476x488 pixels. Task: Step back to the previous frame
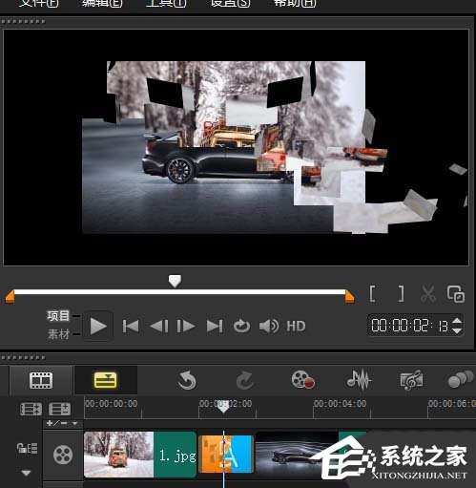pos(159,327)
